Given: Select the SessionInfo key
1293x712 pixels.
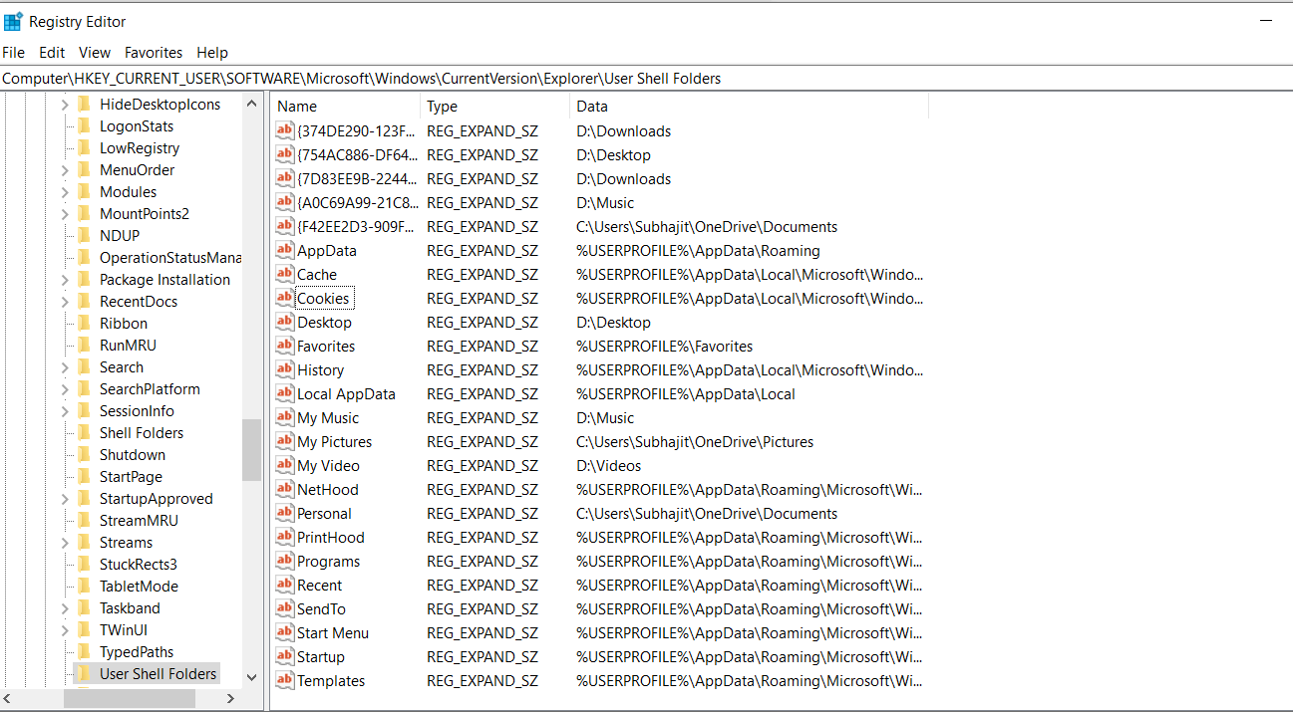Looking at the screenshot, I should click(x=137, y=411).
